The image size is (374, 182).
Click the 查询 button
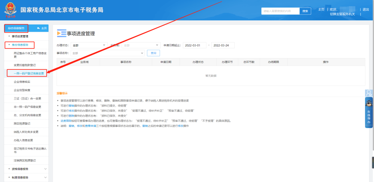click(x=153, y=53)
